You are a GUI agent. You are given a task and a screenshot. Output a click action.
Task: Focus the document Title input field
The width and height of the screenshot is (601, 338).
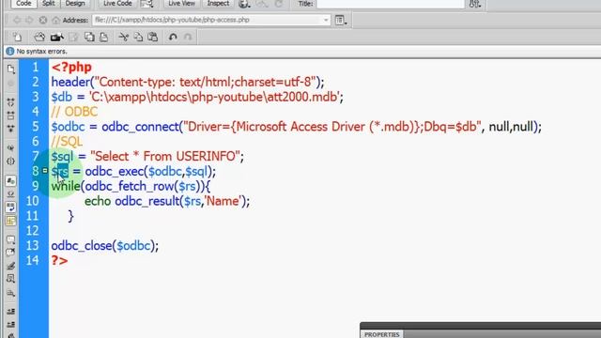[x=391, y=4]
